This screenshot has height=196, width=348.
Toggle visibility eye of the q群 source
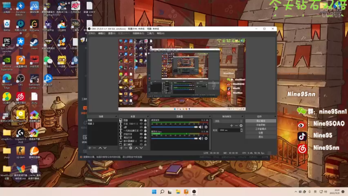[141, 127]
